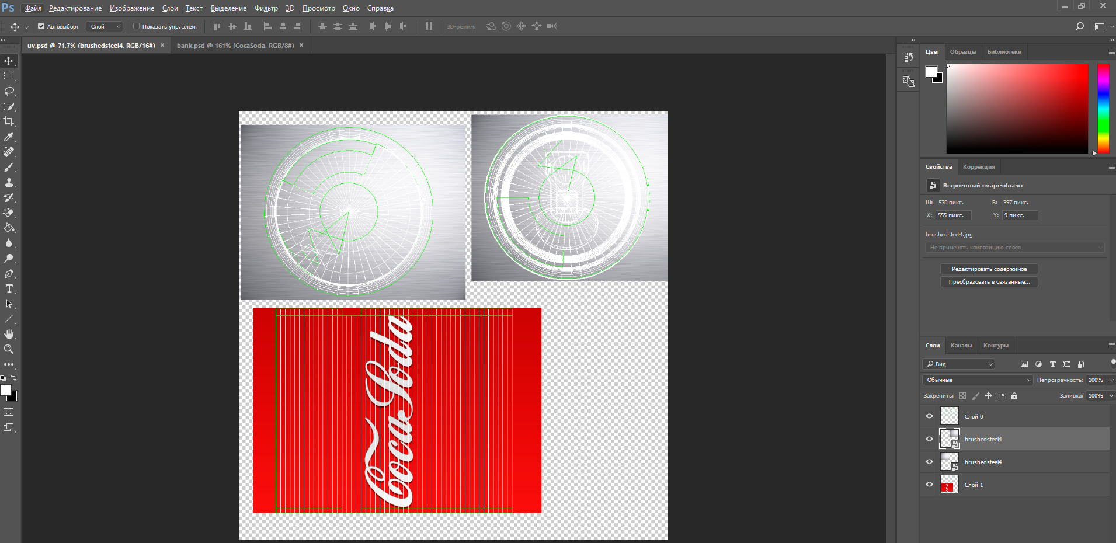Hide the Слой 1 layer
This screenshot has height=543, width=1116.
pos(929,485)
